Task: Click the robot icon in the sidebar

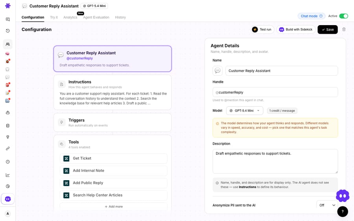Action: tap(8, 112)
